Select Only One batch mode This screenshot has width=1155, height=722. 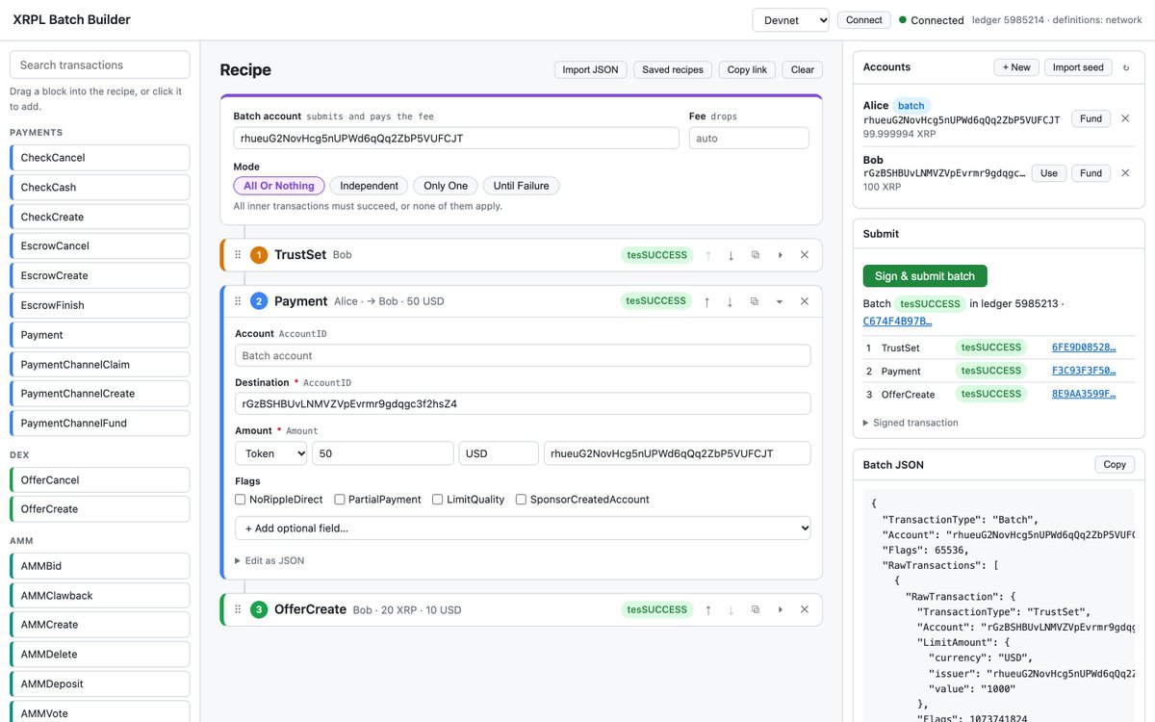[x=446, y=186]
